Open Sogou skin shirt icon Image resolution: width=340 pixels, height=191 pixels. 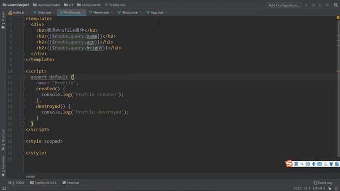[331, 164]
